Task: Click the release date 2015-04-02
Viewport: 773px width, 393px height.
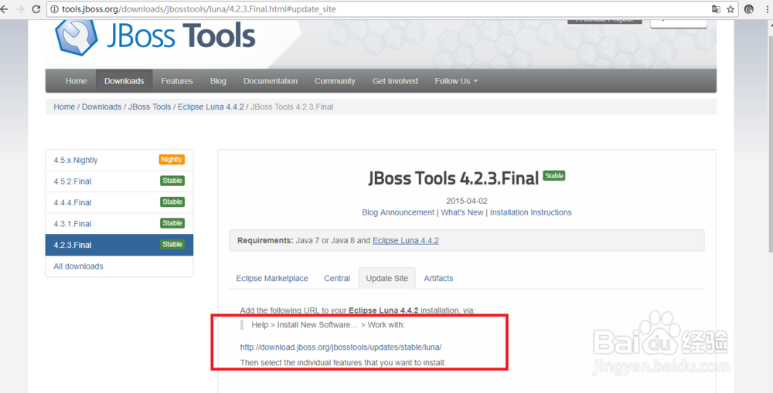Action: tap(466, 201)
